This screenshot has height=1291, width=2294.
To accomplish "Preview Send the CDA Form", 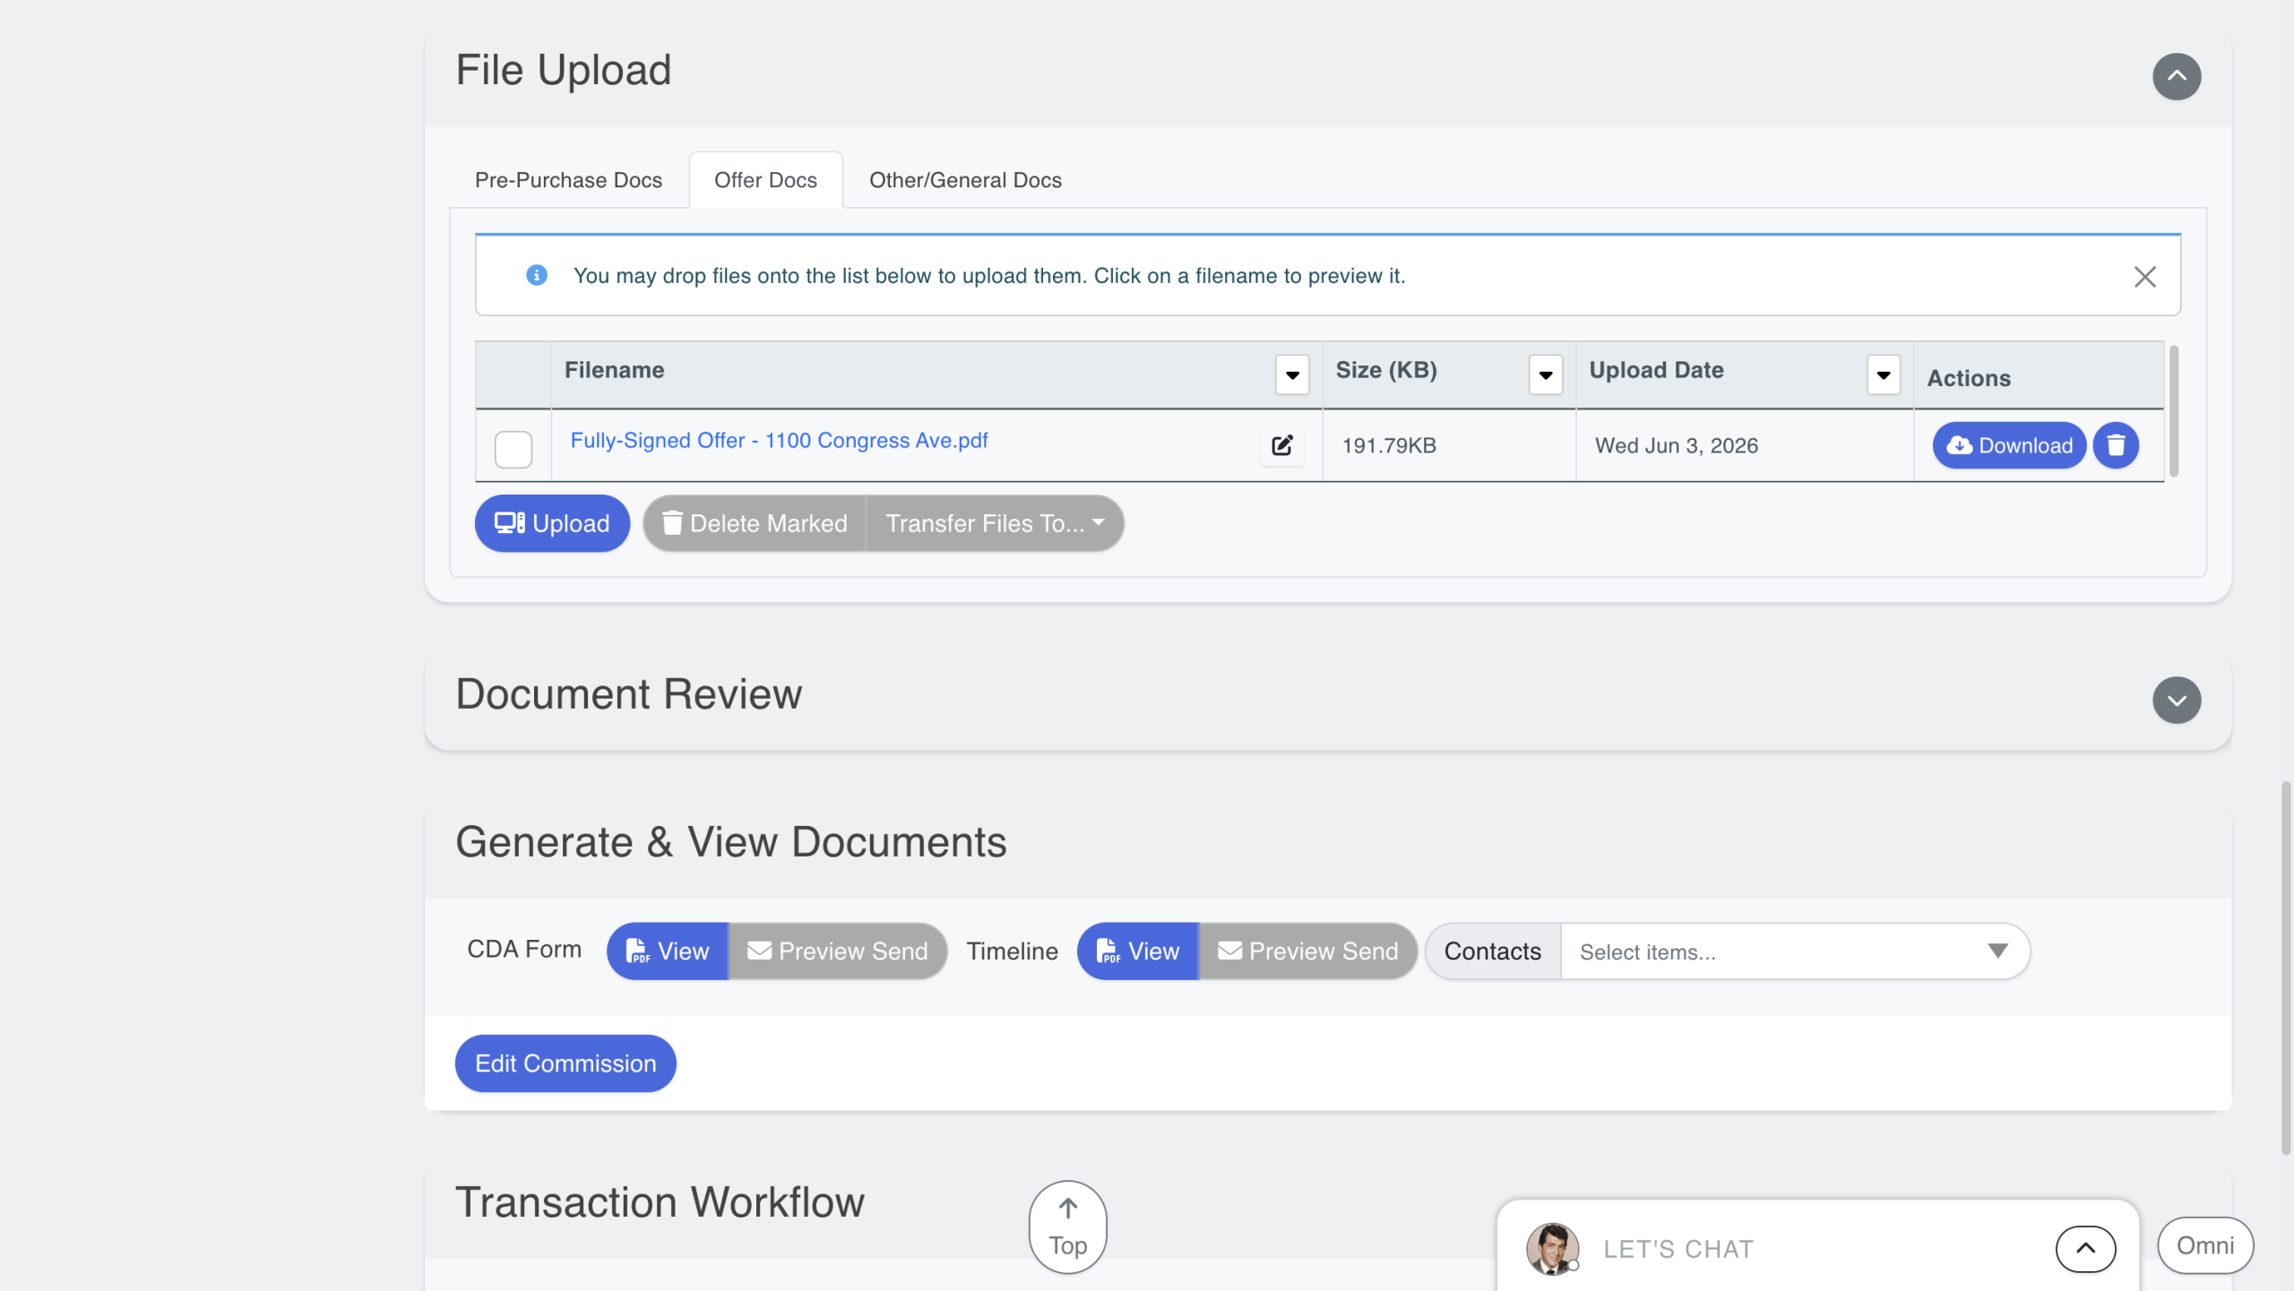I will click(x=838, y=951).
